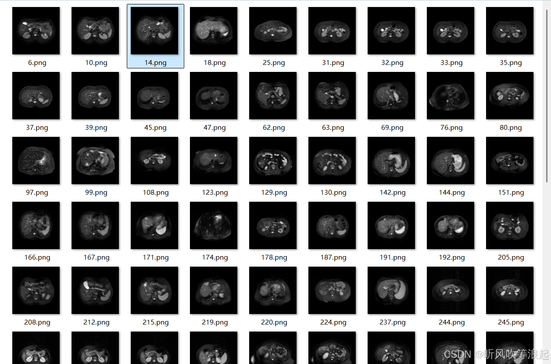Click the highlighted 14.png thumbnail
Image resolution: width=551 pixels, height=364 pixels.
pyautogui.click(x=154, y=31)
